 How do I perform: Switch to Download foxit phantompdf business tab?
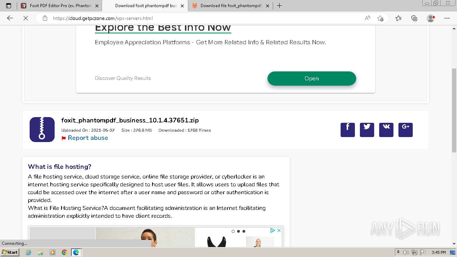pyautogui.click(x=145, y=6)
